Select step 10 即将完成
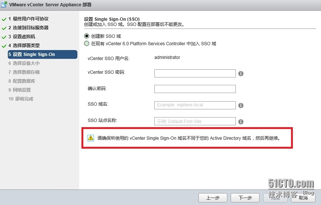Screen dimensions: 321x205 click(21, 99)
